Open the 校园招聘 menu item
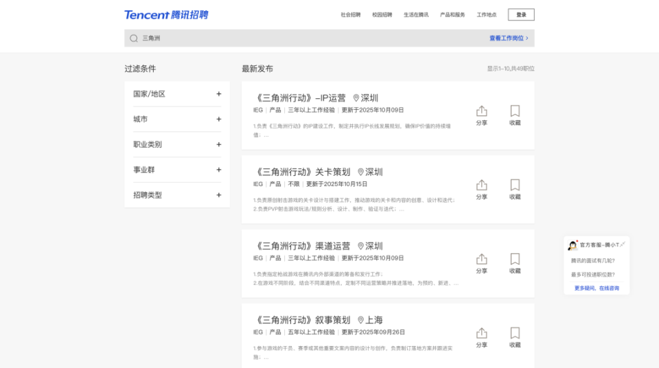The height and width of the screenshot is (368, 659). 382,14
